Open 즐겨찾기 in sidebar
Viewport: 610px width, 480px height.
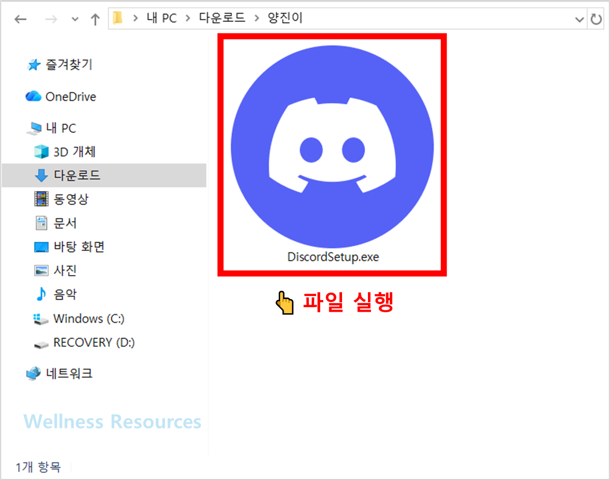69,64
